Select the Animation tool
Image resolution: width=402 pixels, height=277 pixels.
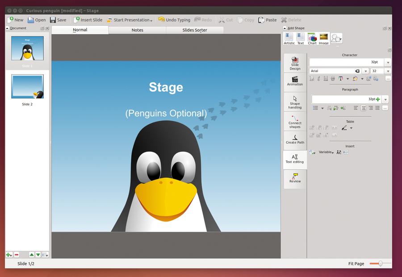[x=295, y=82]
